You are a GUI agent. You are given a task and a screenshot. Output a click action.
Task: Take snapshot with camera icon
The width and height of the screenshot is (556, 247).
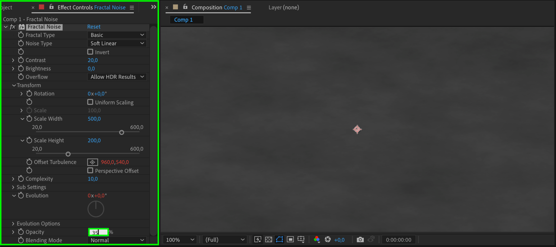tap(360, 239)
